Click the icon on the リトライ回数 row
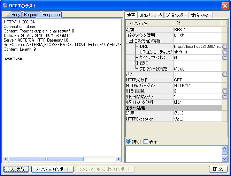The height and width of the screenshot is (176, 231). (x=225, y=91)
